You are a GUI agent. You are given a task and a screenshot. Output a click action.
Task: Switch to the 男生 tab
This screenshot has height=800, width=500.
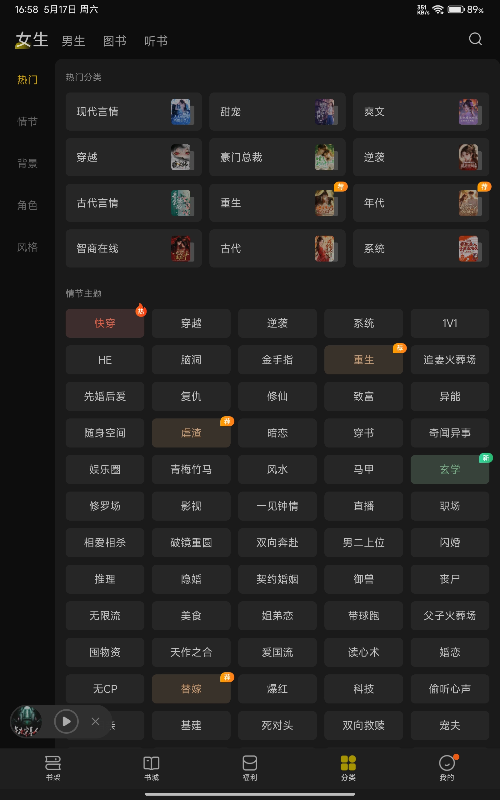coord(73,41)
